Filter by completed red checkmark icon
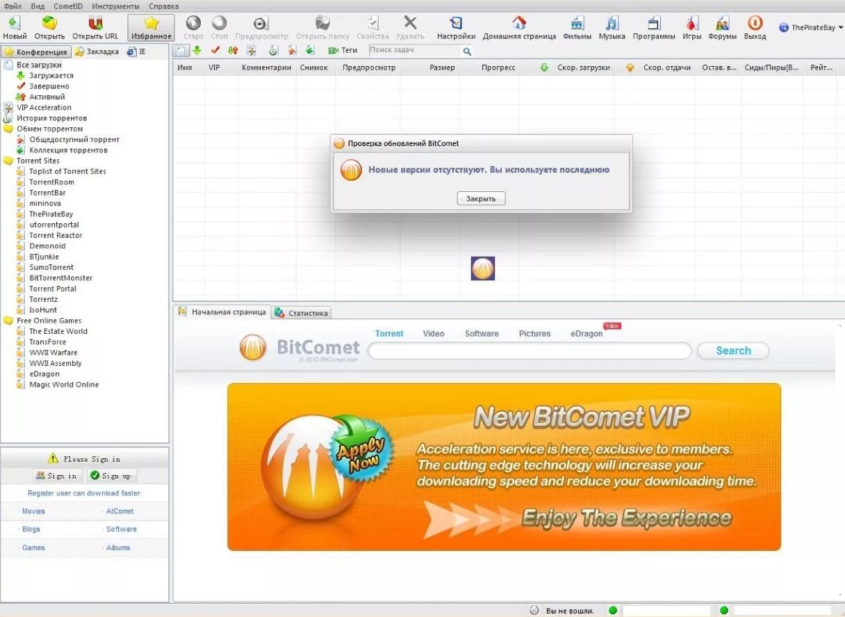 tap(215, 50)
